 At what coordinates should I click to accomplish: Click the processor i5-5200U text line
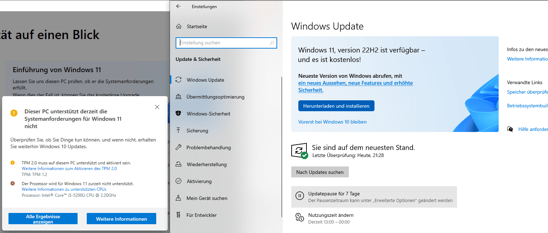point(69,195)
